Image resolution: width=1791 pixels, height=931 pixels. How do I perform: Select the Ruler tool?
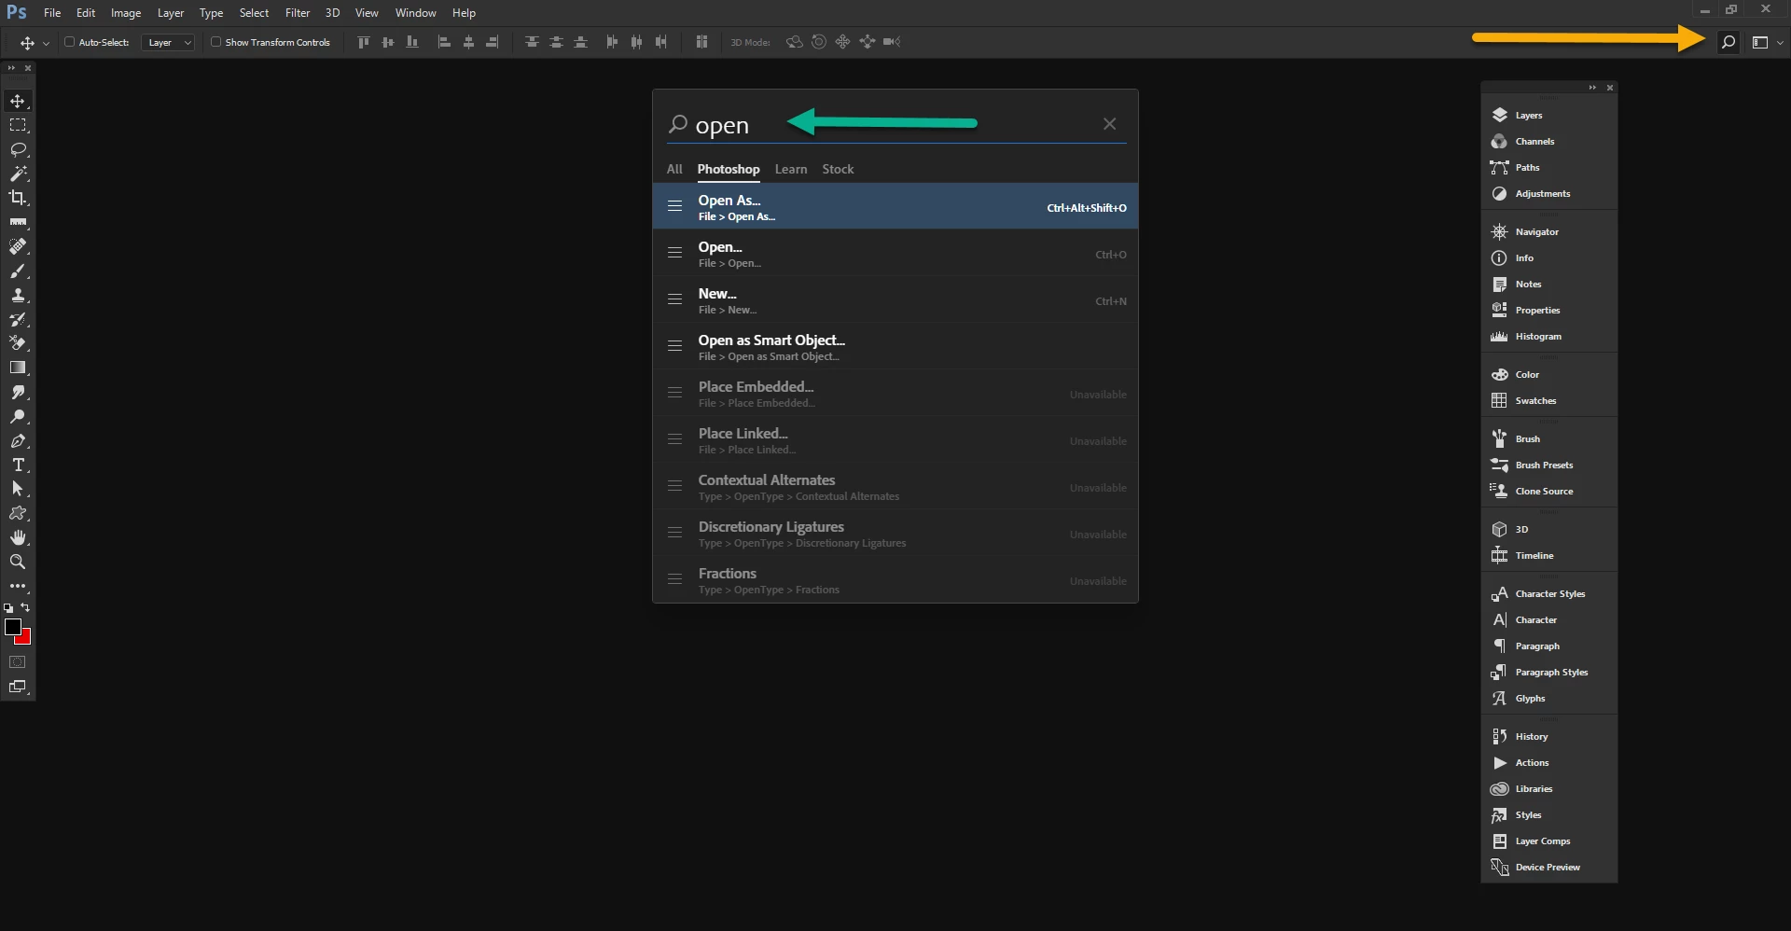click(x=18, y=222)
